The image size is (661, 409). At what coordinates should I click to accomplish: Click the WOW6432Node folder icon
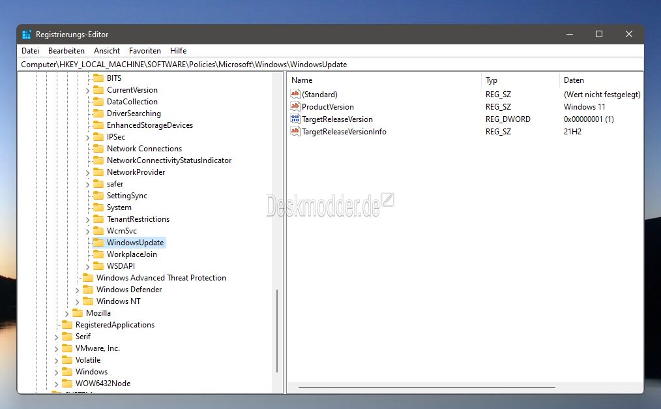[x=67, y=384]
